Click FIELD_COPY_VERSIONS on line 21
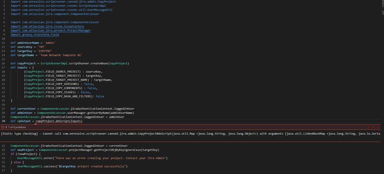Viewport: 384px width, 174px height. click(x=62, y=84)
